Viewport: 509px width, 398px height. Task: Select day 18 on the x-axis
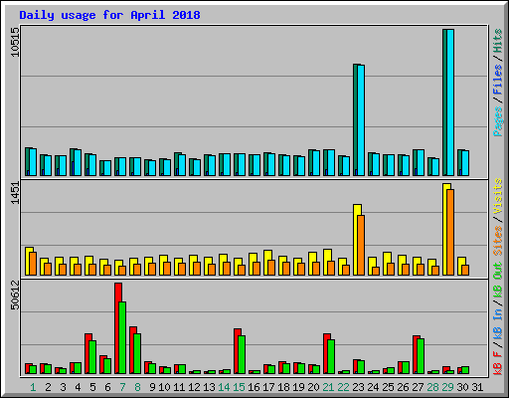click(x=283, y=387)
